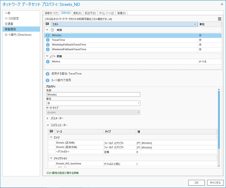Screen dimensions: 226x188
Task: Click info icon next to WeekendFallbackTravelTime
Action: click(48, 50)
